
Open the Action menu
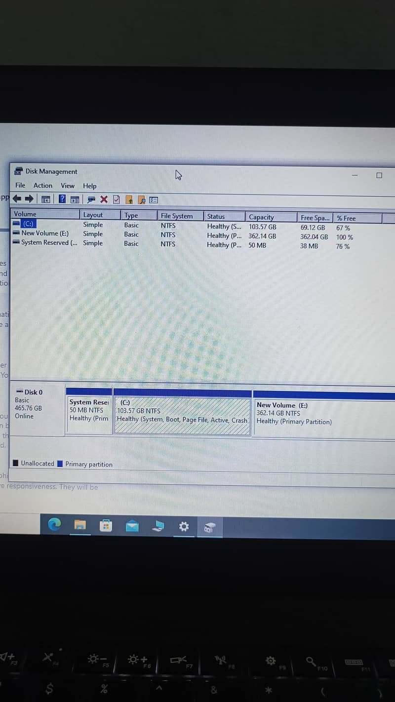point(43,186)
